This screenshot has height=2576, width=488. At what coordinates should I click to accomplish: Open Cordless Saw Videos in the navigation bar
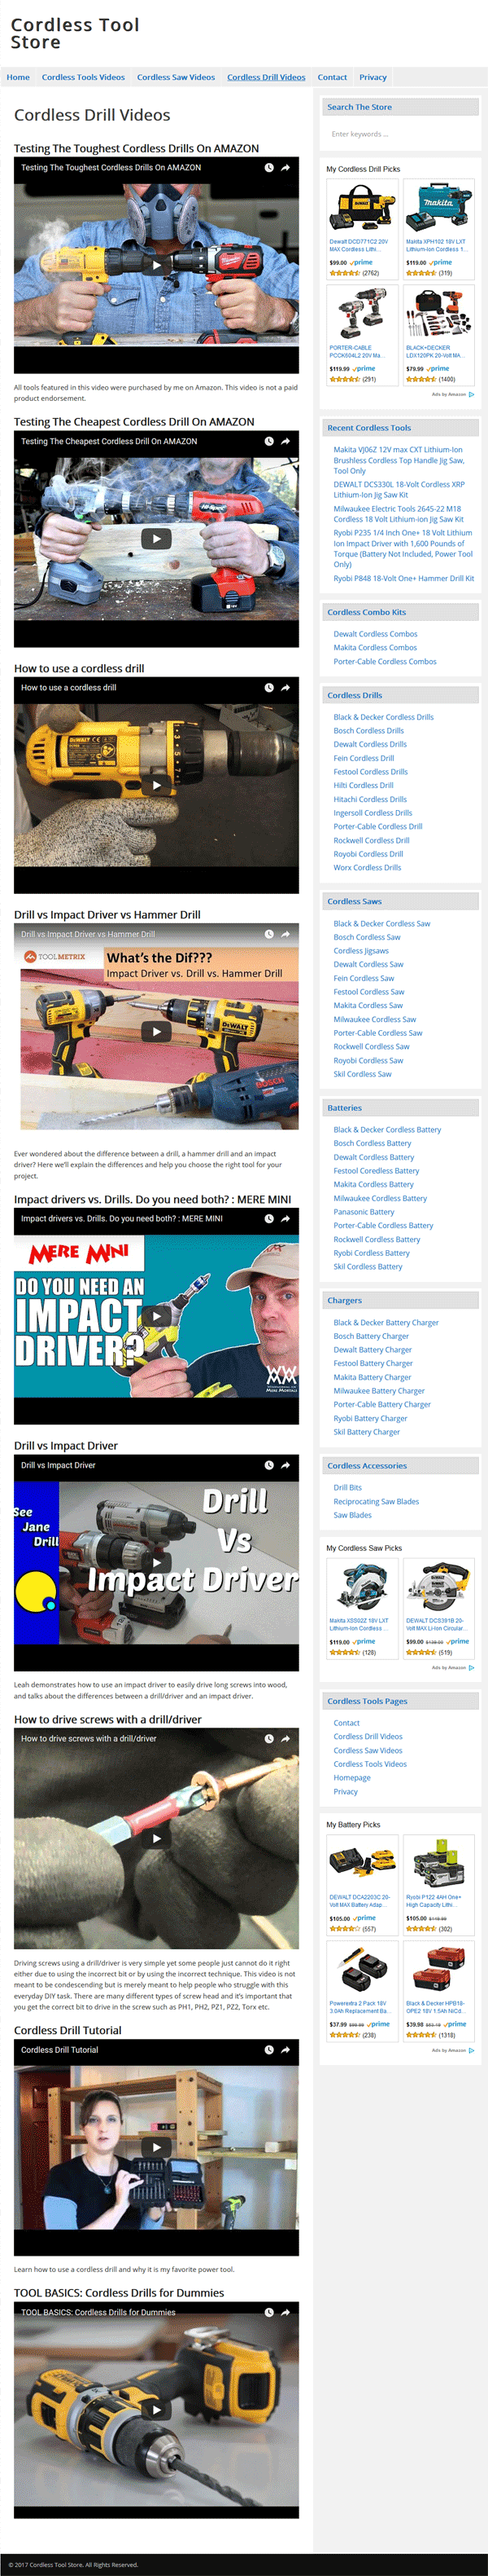[176, 77]
